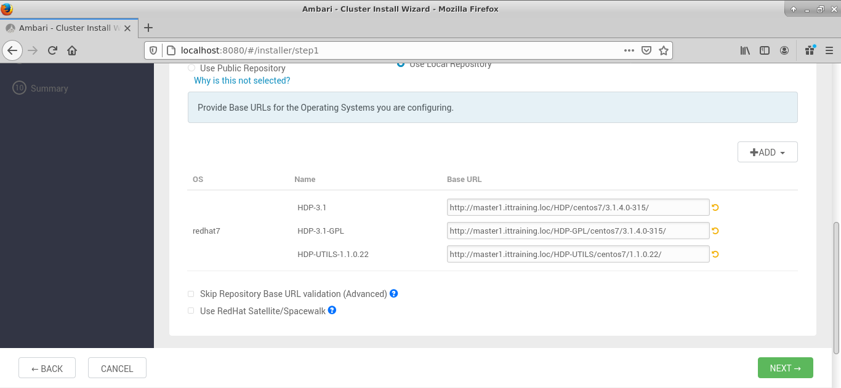Open the Firefox Library icon
Screen dimensions: 841x388
[x=745, y=50]
